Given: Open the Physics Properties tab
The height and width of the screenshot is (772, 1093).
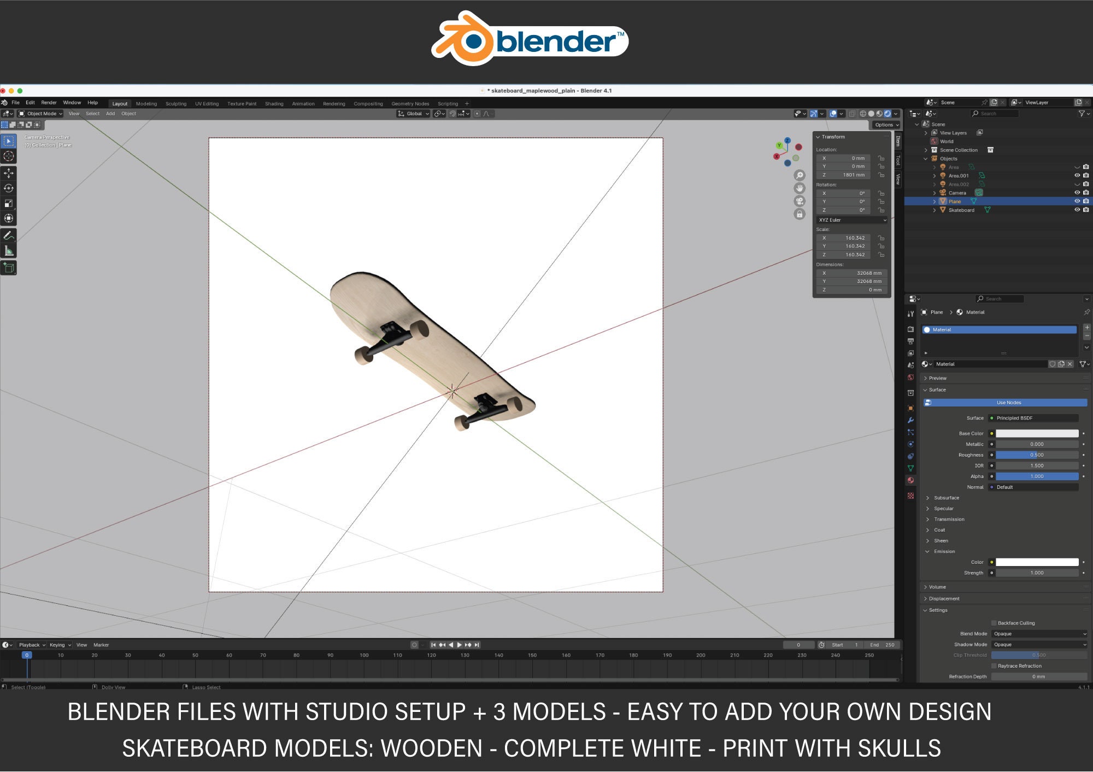Looking at the screenshot, I should pos(910,443).
